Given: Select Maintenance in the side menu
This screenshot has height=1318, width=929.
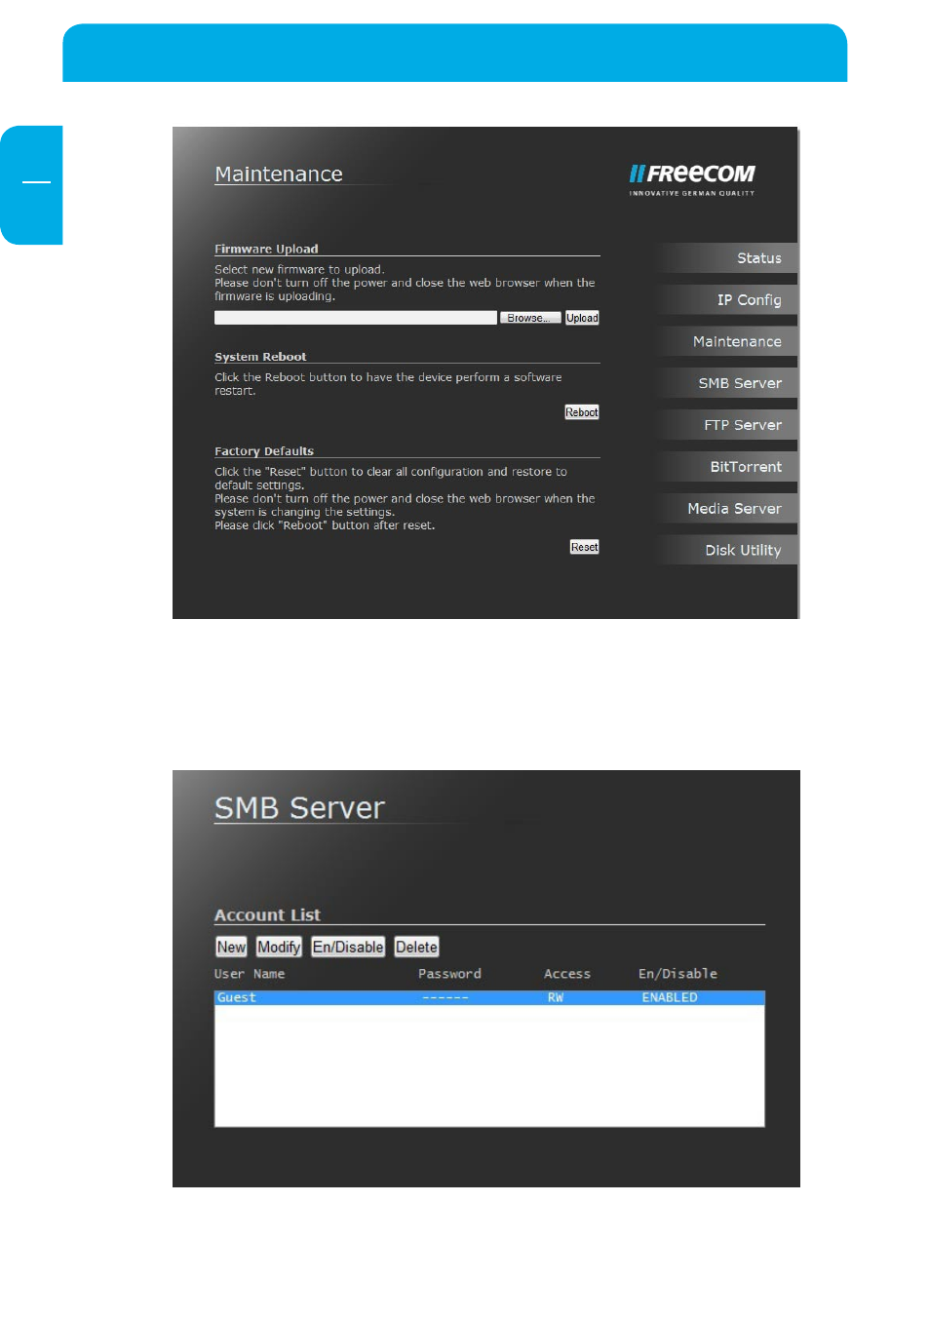Looking at the screenshot, I should click(728, 342).
